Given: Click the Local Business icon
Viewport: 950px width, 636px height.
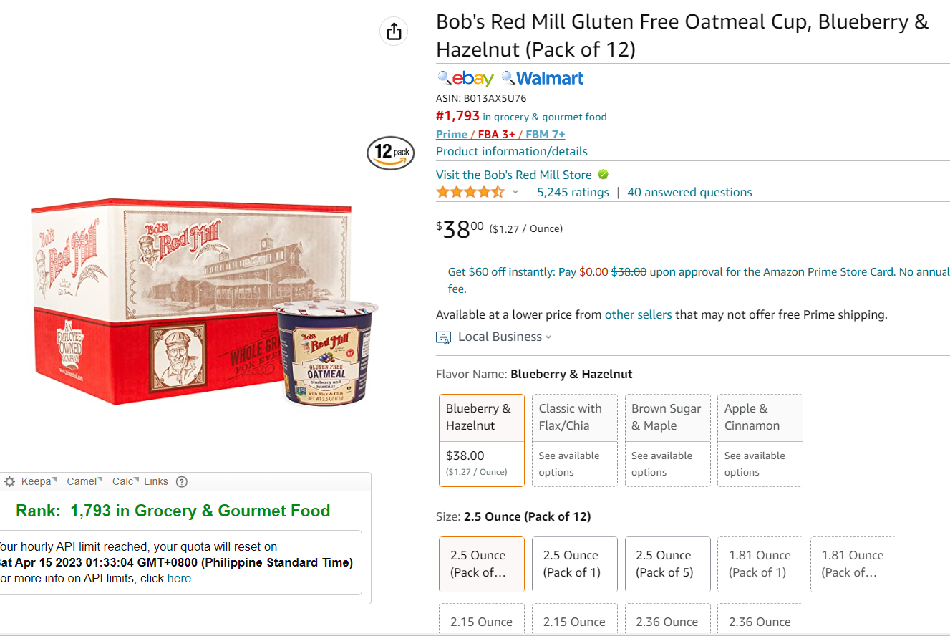Looking at the screenshot, I should pos(444,337).
